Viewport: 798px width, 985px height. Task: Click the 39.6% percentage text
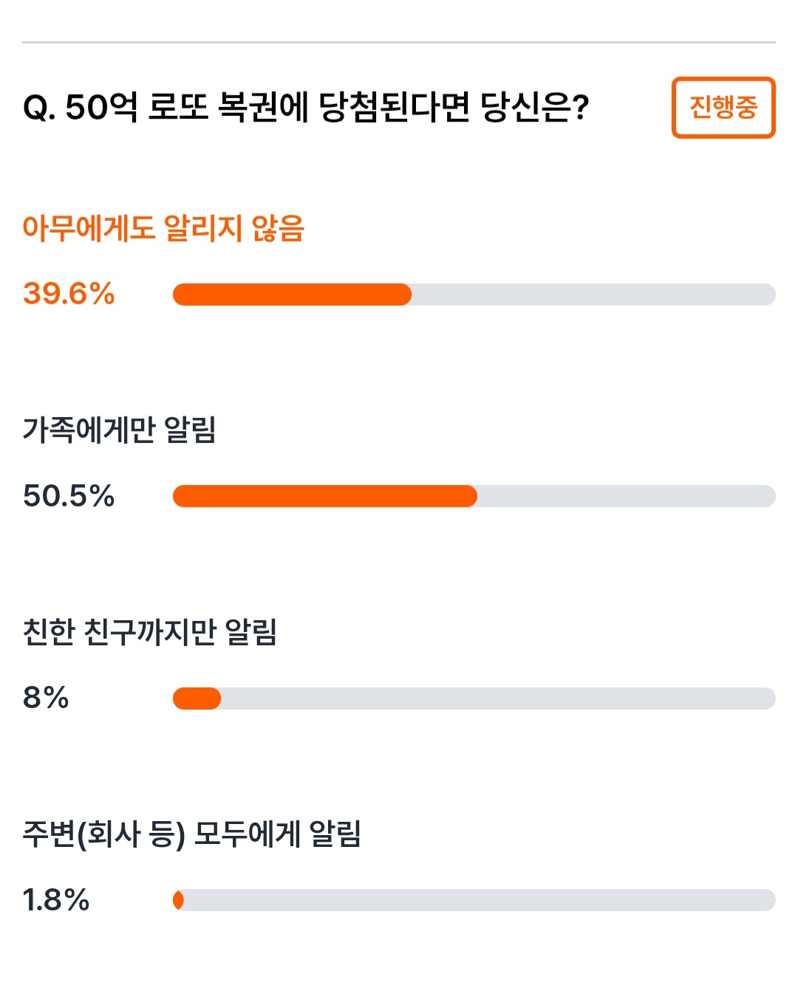69,294
